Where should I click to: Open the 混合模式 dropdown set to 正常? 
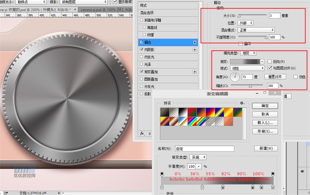[256, 30]
